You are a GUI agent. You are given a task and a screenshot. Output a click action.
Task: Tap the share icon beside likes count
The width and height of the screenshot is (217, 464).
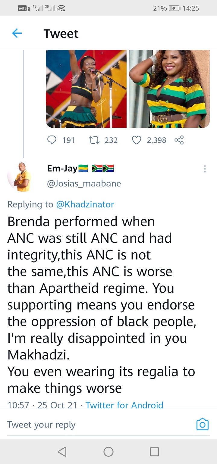click(179, 140)
